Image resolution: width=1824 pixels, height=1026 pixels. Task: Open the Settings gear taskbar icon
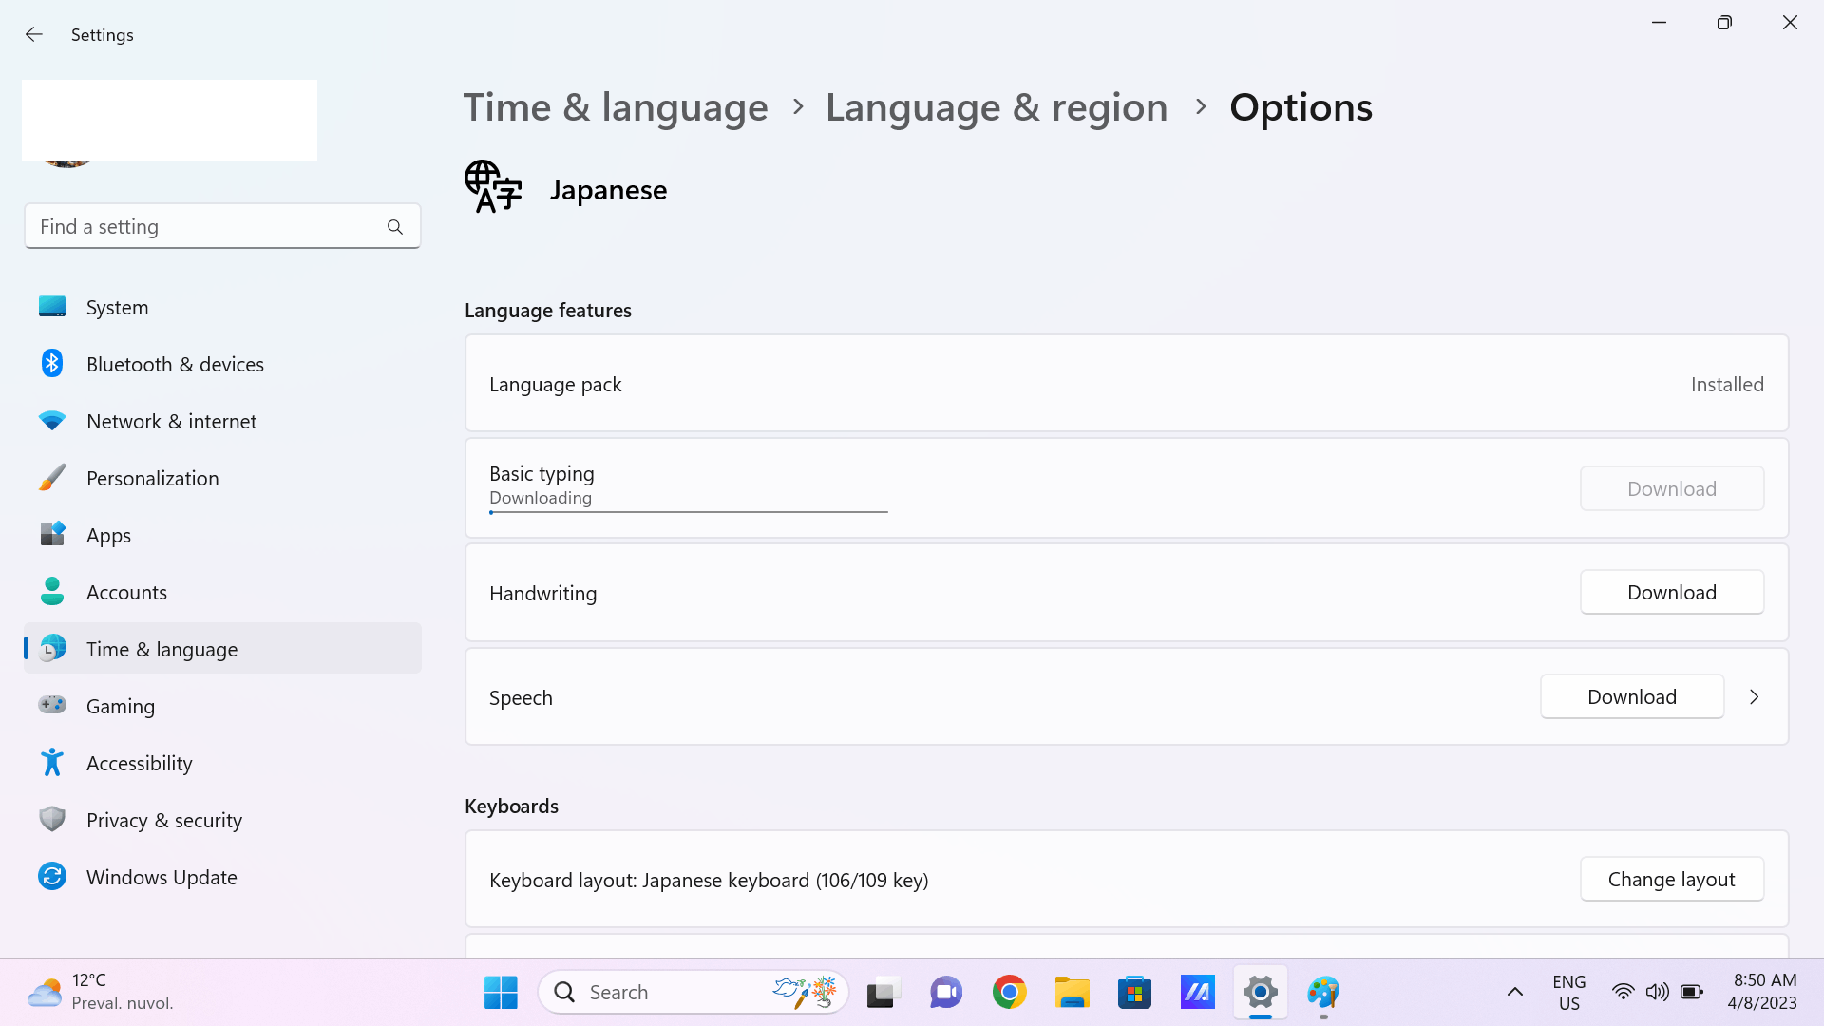click(1260, 993)
